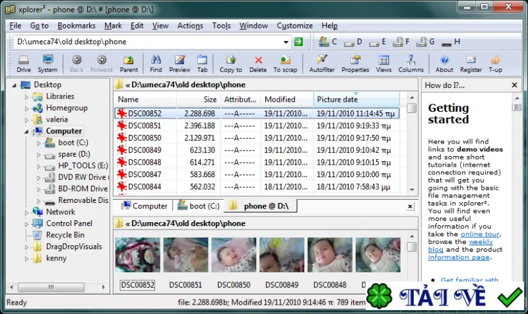Collapse the Computer tree node
Image resolution: width=528 pixels, height=314 pixels.
(26, 132)
